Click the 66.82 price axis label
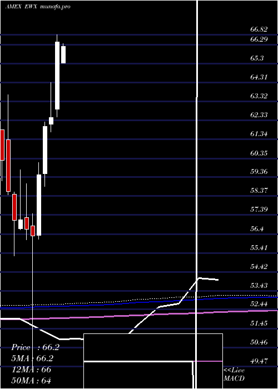Screen dimensions: 278x389 259,29
